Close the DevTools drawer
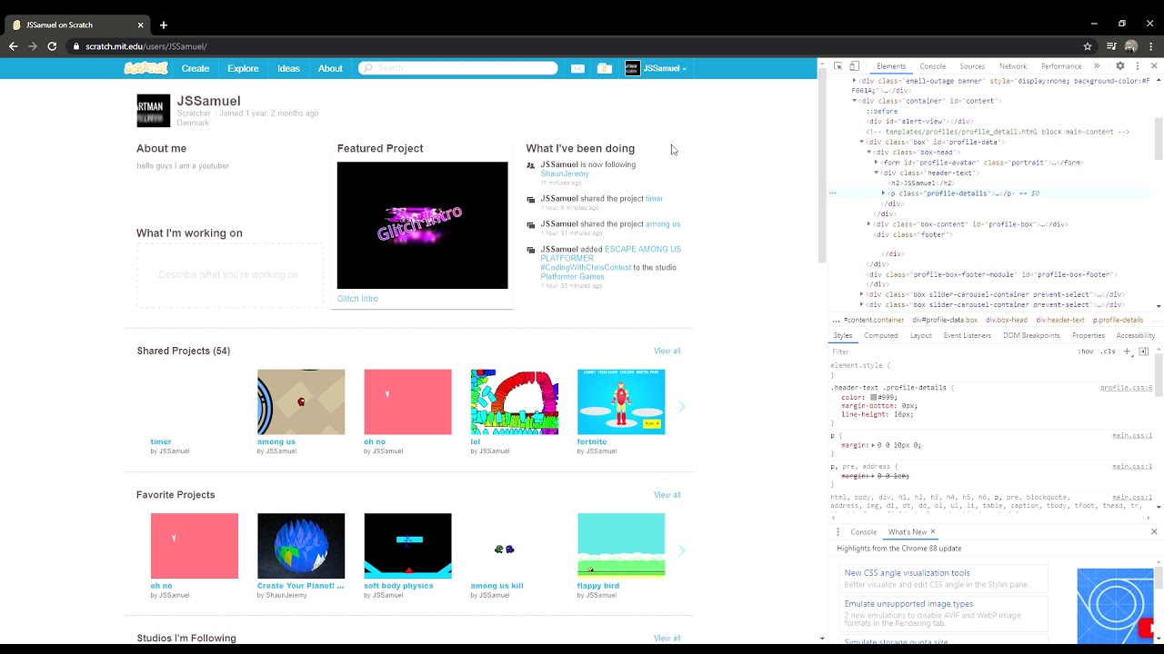The image size is (1164, 654). tap(1154, 532)
